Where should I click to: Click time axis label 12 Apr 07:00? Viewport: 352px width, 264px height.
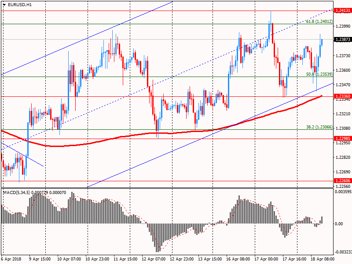[154, 259]
